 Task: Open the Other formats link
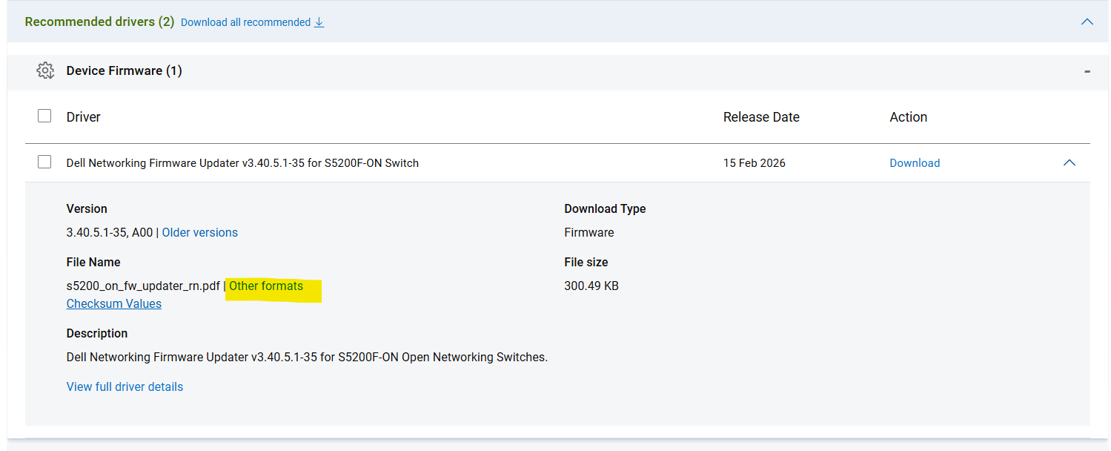click(266, 286)
